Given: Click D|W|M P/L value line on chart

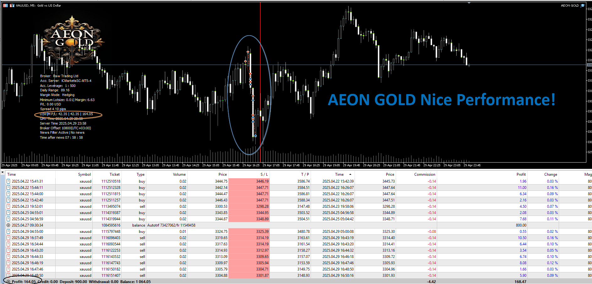Looking at the screenshot, I should tap(66, 114).
